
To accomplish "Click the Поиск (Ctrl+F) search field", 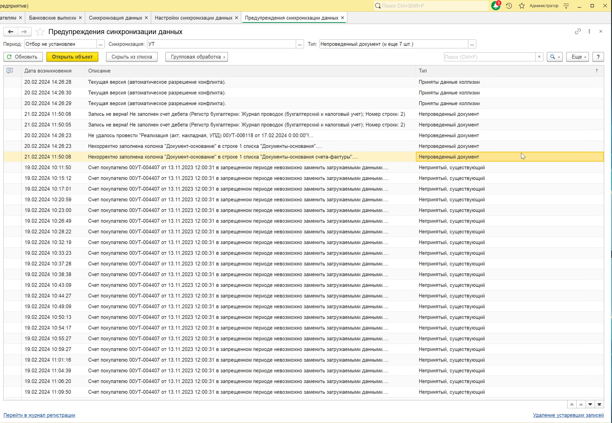I will [489, 57].
